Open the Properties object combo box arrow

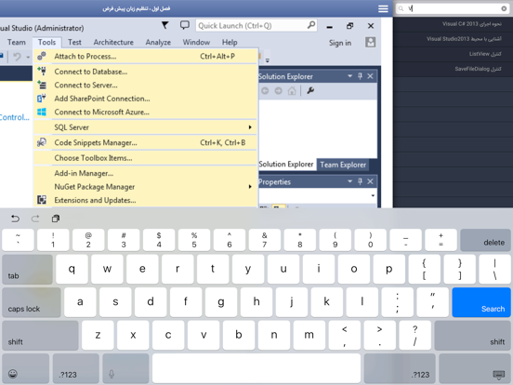(373, 196)
